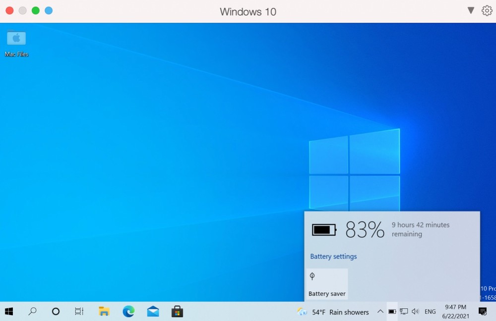
Task: Toggle Battery saver tile
Action: [x=327, y=284]
